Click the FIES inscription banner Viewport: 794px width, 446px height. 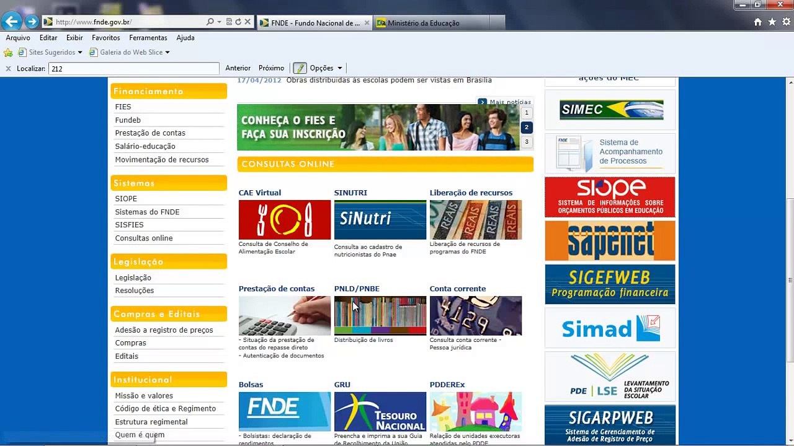point(378,127)
